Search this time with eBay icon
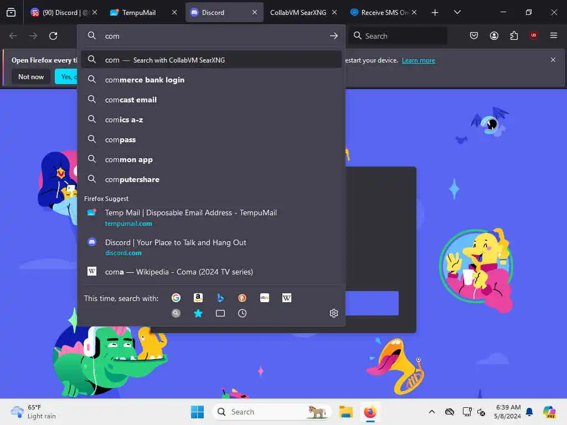Screen dimensions: 567x425 pos(264,298)
